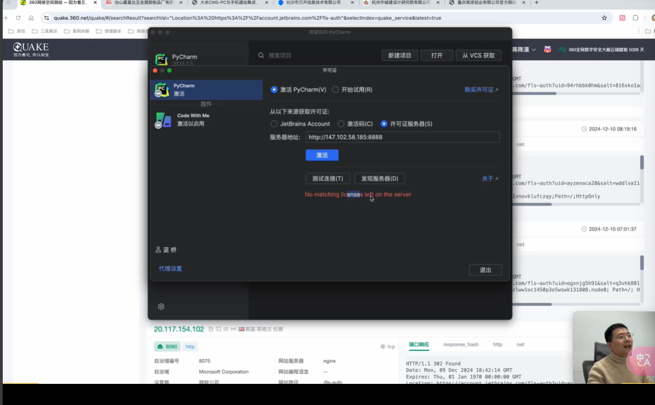Reload the page with the refresh icon
This screenshot has width=655, height=405.
18,18
